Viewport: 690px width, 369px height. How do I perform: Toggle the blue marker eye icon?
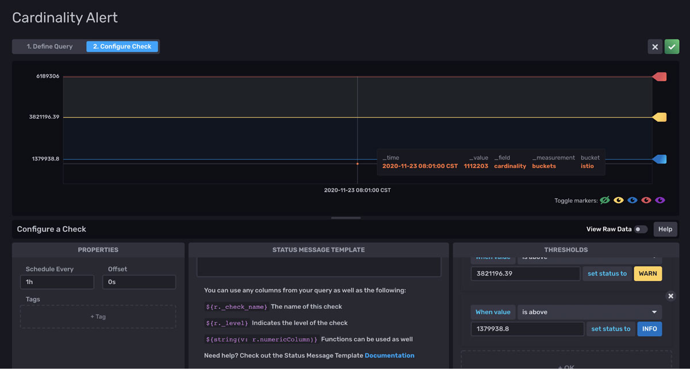point(632,200)
